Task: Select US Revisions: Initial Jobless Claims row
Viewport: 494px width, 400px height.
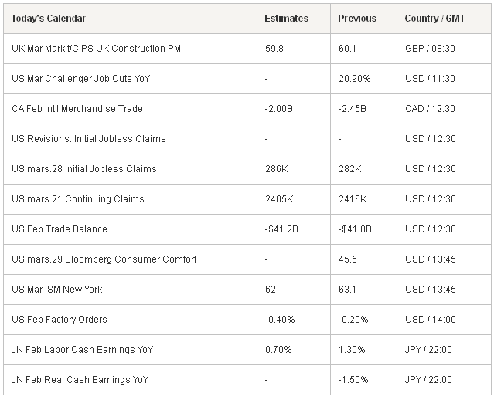Action: pos(247,139)
